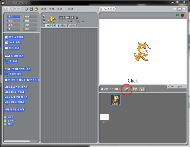Viewport: 190px width, 147px height.
Task: Select the 소리 block category
Action: (13, 25)
